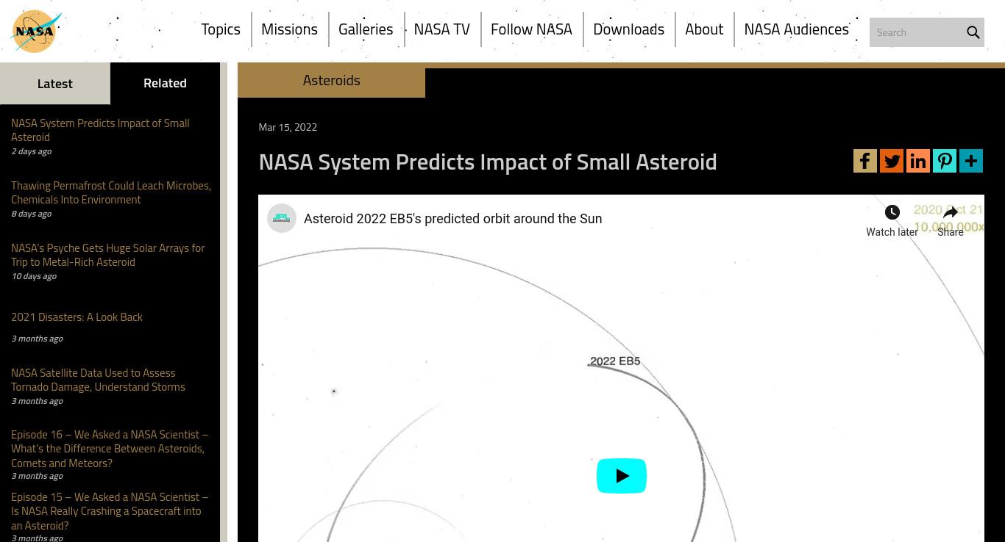Click video title Asteroid 2022 EB5's predicted orbit
Viewport: 1005px width, 542px height.
point(452,219)
